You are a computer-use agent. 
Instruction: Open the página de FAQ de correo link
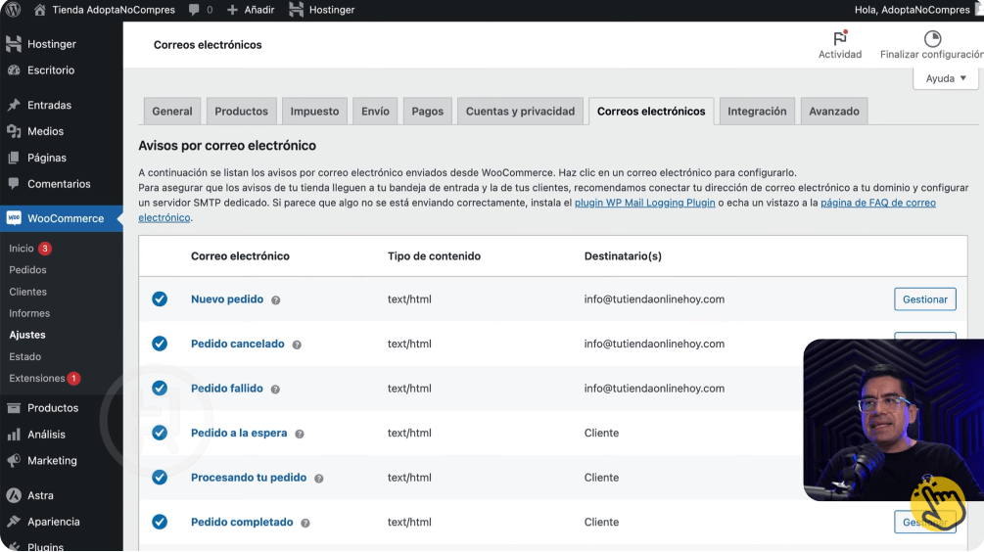878,203
